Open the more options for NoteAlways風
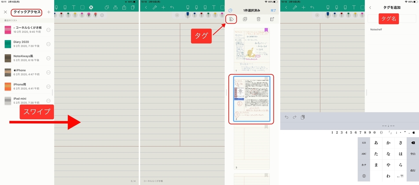The width and height of the screenshot is (419, 185). (x=49, y=58)
